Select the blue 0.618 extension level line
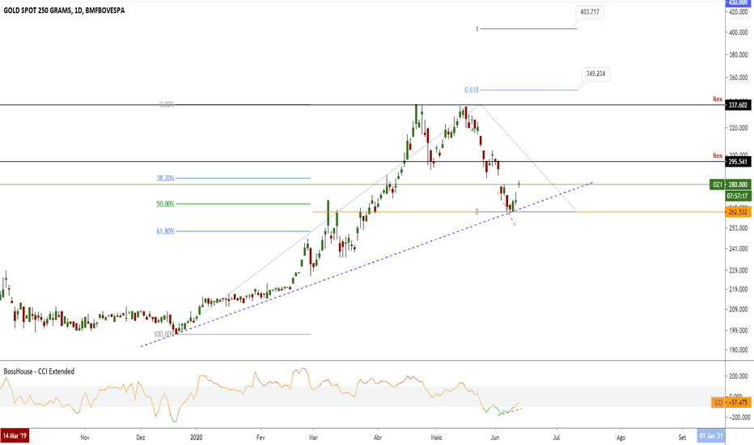Viewport: 754px width, 445px height. click(528, 90)
